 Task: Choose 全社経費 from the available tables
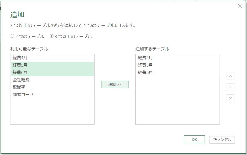[21, 80]
